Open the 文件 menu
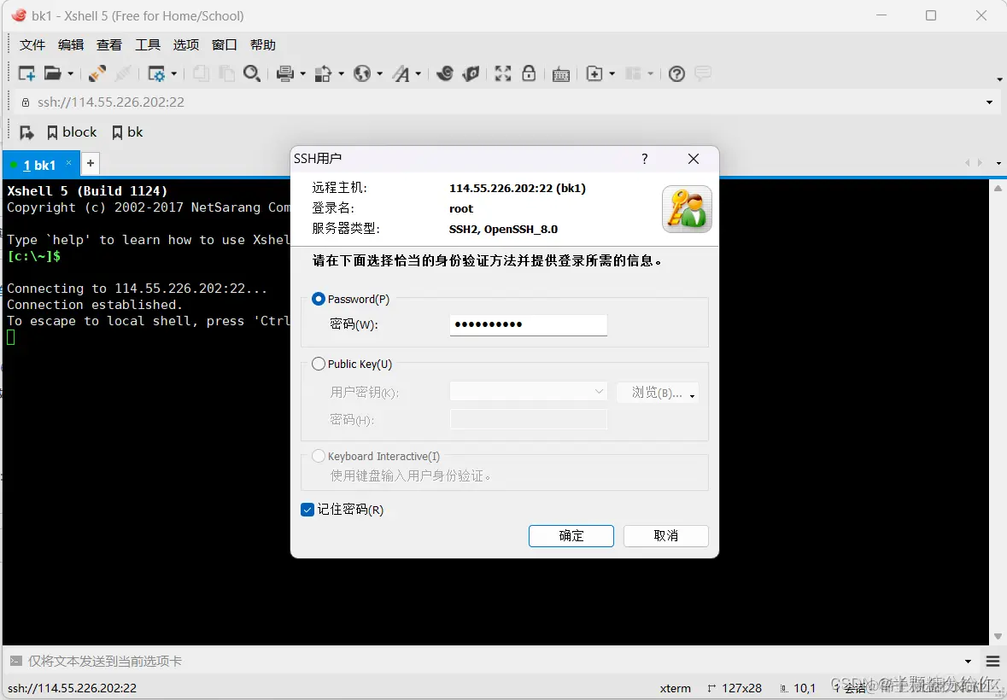This screenshot has width=1007, height=700. pos(32,45)
